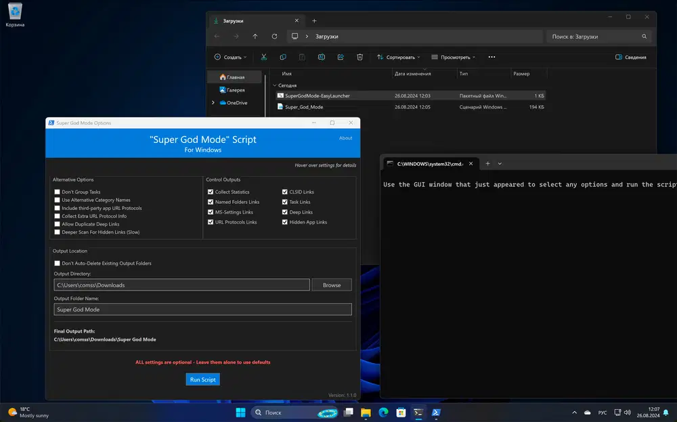
Task: Click the Copy icon in Explorer toolbar
Action: [x=283, y=58]
